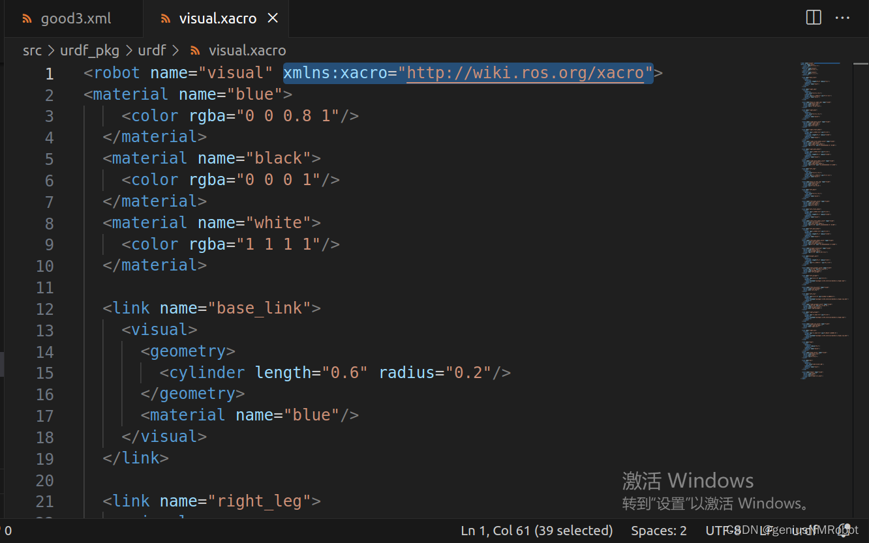Screen dimensions: 869x543
Task: Click the robot tag on line 1
Action: tap(117, 73)
